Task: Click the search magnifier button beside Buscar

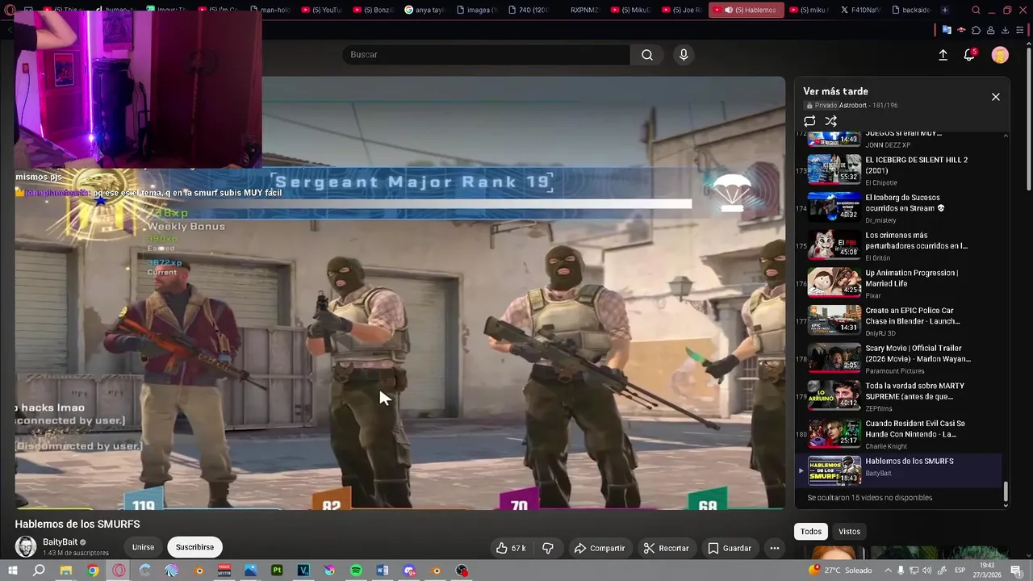Action: point(647,55)
